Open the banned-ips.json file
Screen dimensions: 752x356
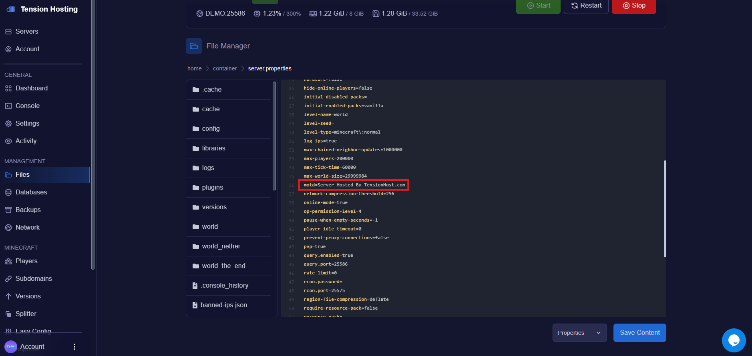(x=229, y=305)
